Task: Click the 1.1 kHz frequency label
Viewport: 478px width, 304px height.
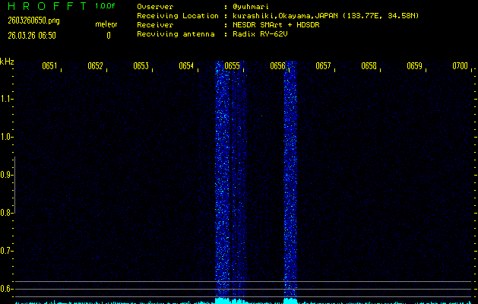Action: (6, 99)
